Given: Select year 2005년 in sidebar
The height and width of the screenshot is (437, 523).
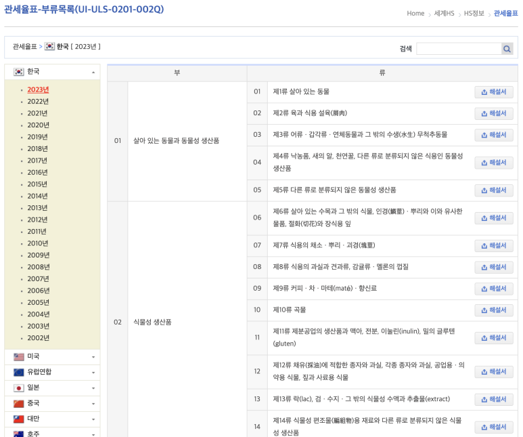Looking at the screenshot, I should pos(39,303).
